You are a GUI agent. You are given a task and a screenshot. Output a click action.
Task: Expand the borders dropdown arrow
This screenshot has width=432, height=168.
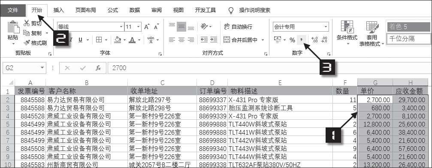[106, 40]
